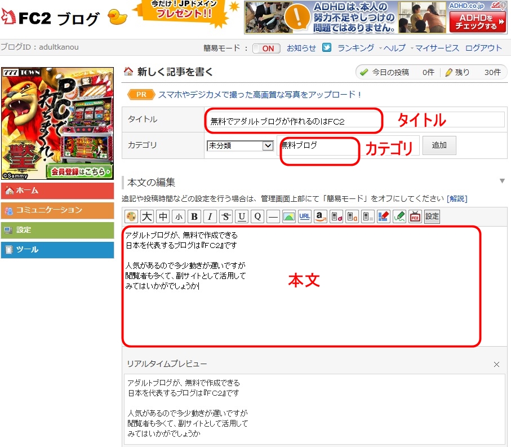This screenshot has width=511, height=447.
Task: Click the home icon beside 新しく記事を書く
Action: [x=128, y=72]
